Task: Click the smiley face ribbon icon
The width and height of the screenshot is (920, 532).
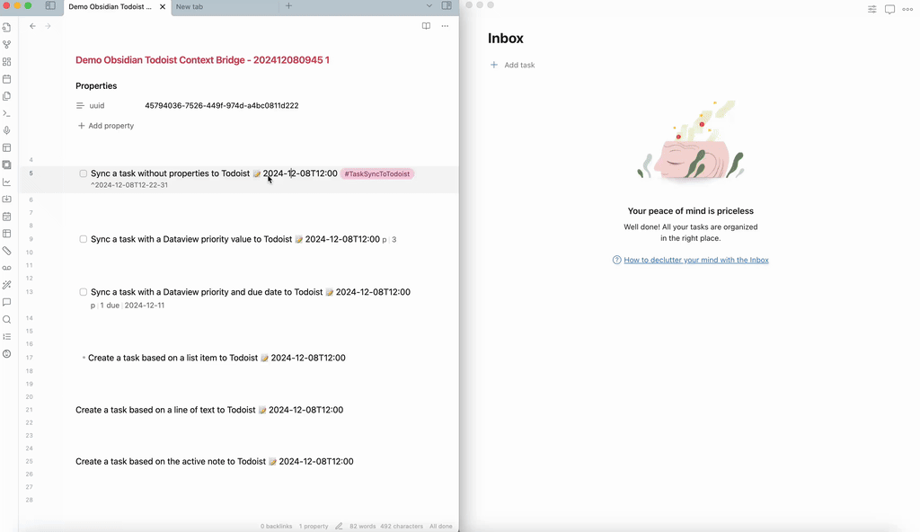Action: coord(7,353)
